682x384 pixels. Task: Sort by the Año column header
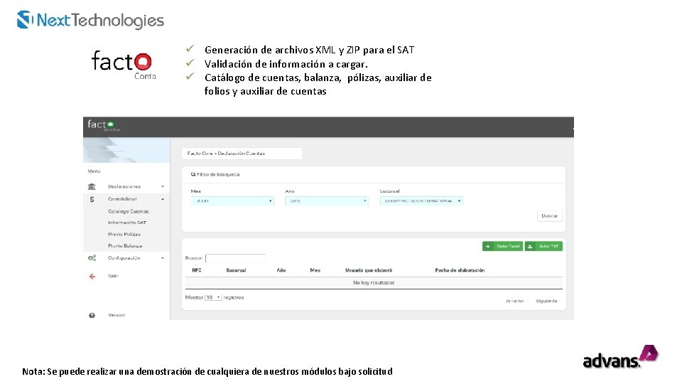281,270
